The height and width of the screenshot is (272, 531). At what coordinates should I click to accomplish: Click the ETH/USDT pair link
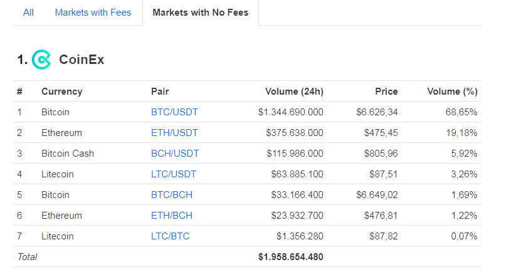(x=174, y=133)
